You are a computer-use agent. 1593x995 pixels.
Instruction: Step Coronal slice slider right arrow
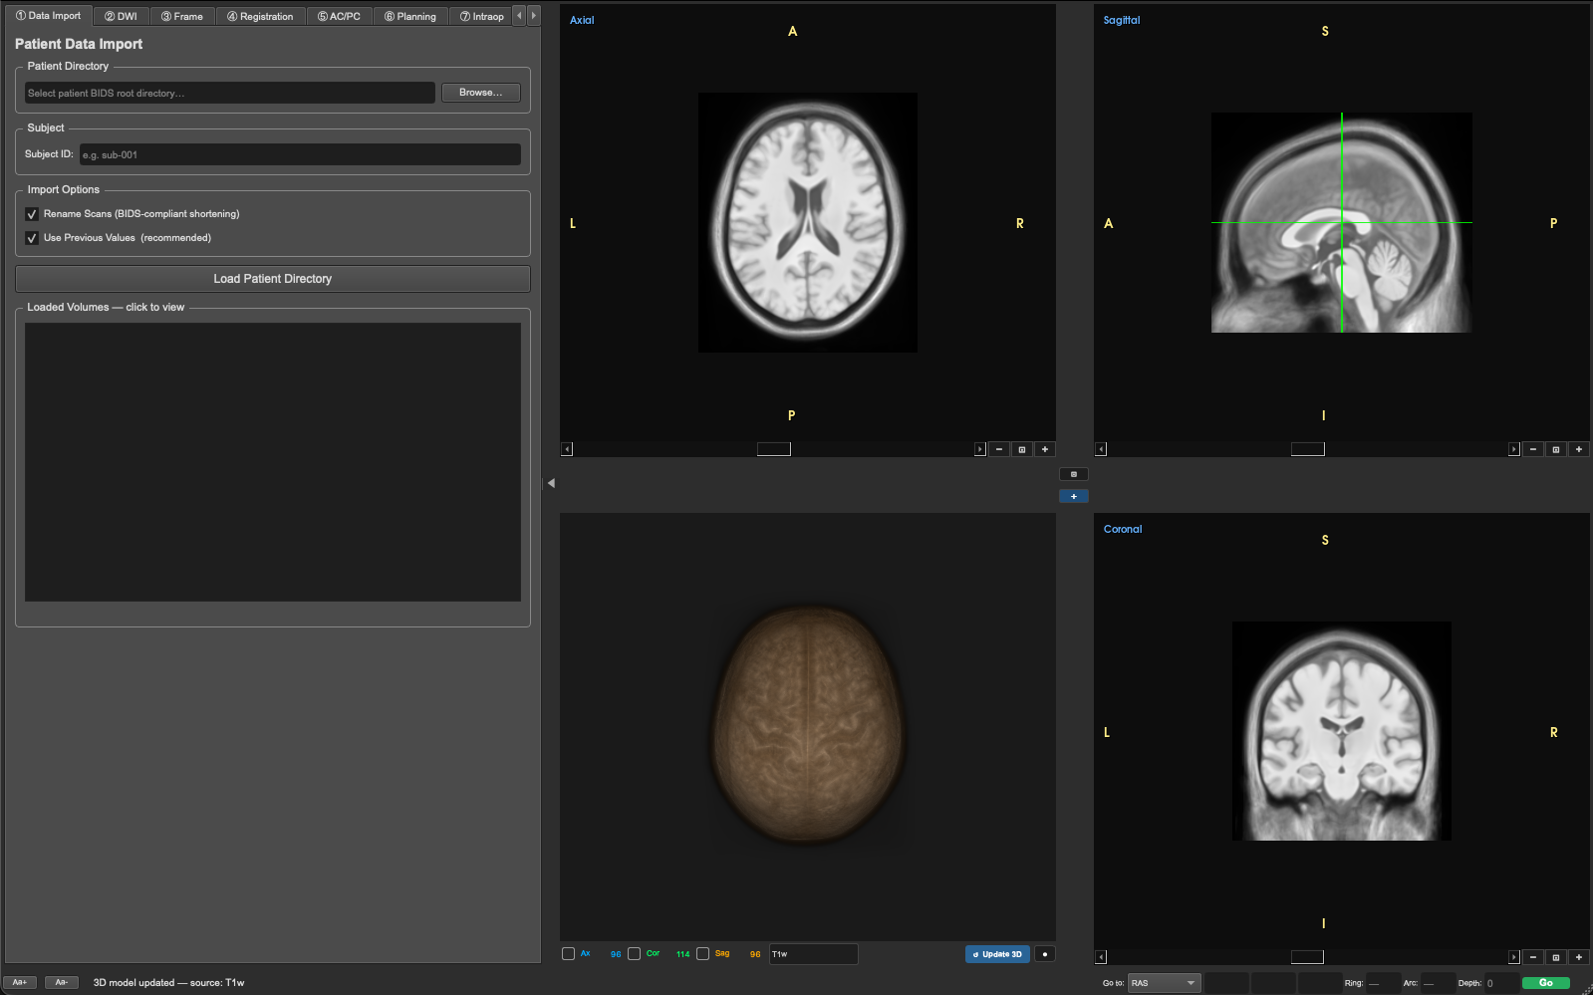(x=1513, y=957)
